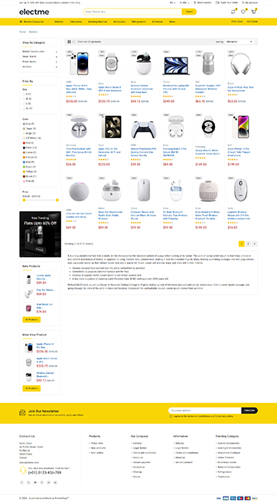Click the LinkedIn icon in footer
The image size is (277, 502).
pos(56,482)
